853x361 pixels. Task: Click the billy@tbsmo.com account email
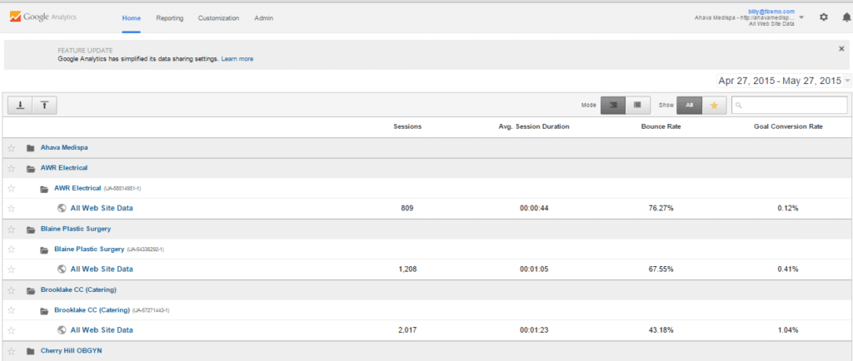pos(771,12)
